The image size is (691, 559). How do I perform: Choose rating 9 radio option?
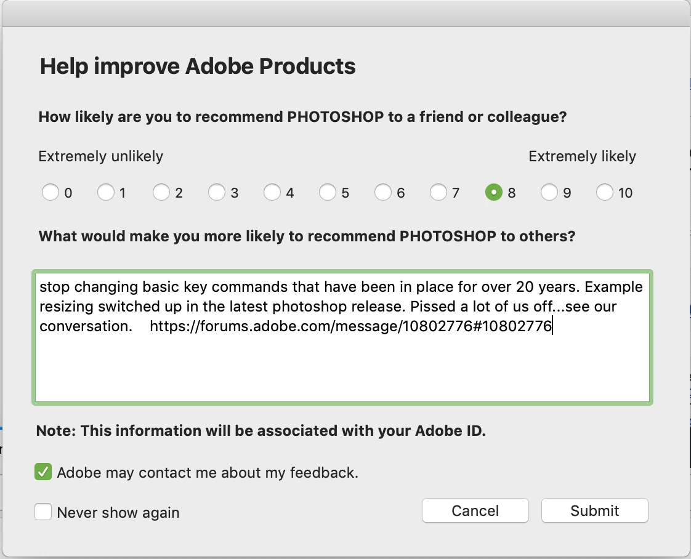coord(549,193)
